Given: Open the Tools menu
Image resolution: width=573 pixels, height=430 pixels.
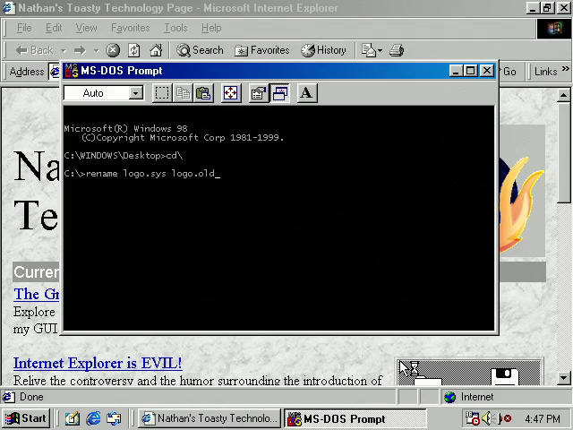Looking at the screenshot, I should [175, 28].
